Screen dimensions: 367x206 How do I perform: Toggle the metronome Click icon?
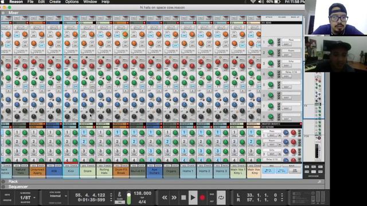(x=120, y=195)
